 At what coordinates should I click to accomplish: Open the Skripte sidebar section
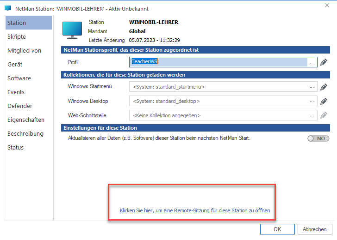29,36
